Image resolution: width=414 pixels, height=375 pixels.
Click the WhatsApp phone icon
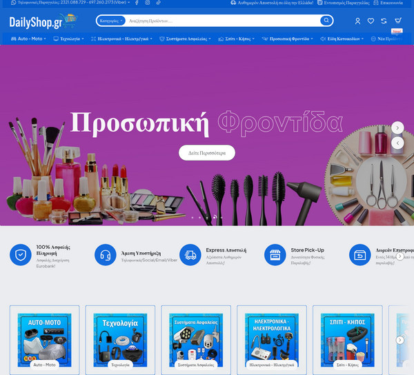pos(14,3)
